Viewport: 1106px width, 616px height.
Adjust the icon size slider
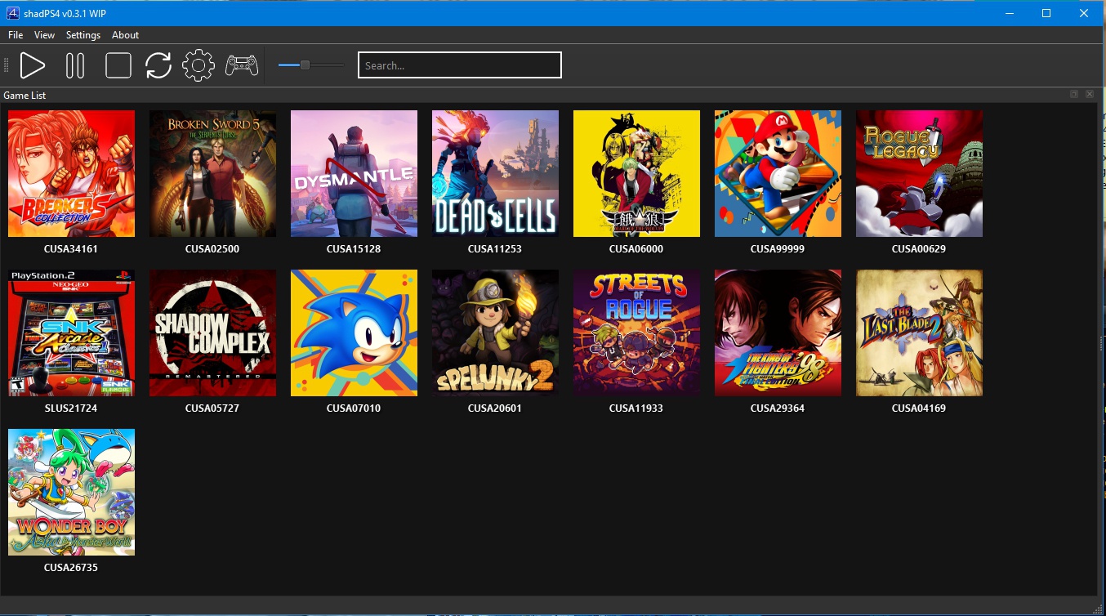305,65
